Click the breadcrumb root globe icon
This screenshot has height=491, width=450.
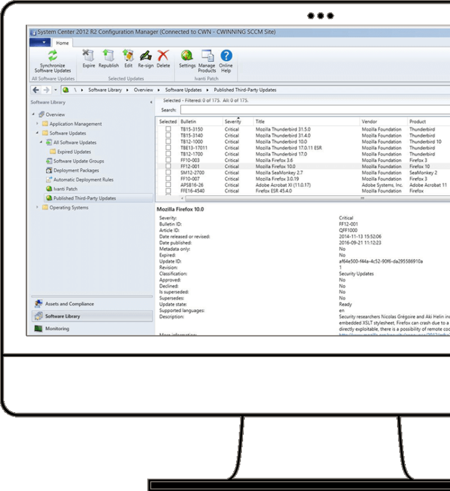tap(66, 90)
